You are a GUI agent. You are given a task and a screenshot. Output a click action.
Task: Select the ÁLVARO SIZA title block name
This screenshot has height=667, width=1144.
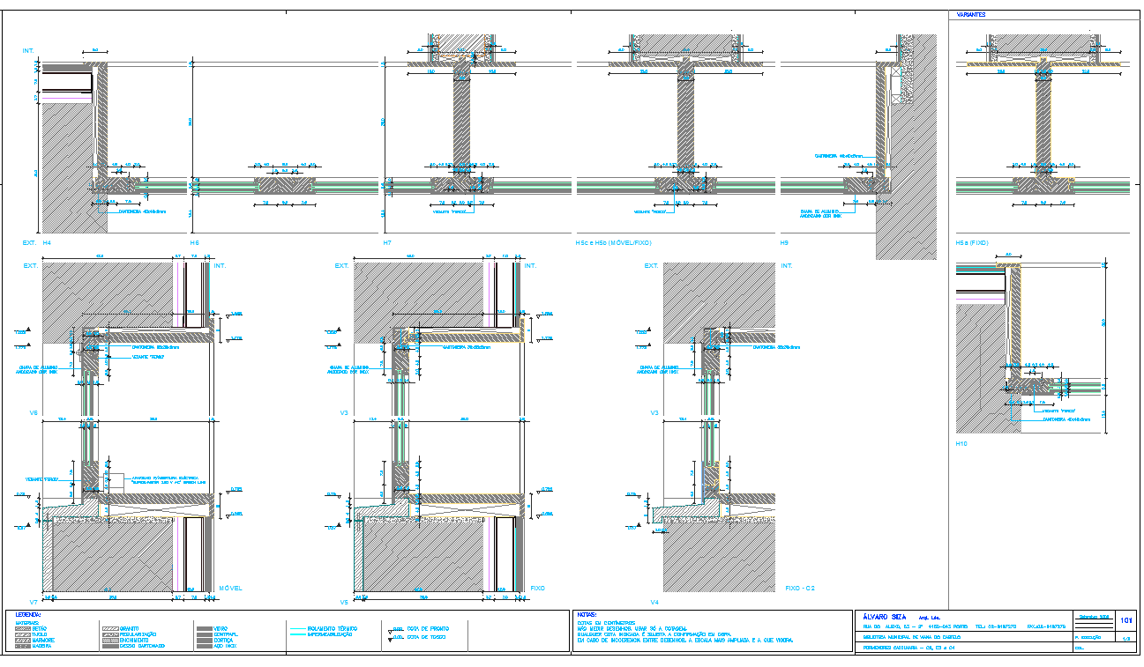[x=885, y=618]
